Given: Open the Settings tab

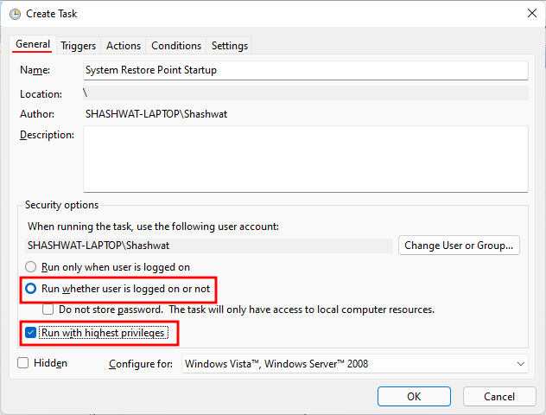Looking at the screenshot, I should [230, 46].
